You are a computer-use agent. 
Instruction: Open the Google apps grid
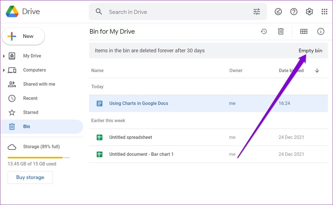pos(324,12)
